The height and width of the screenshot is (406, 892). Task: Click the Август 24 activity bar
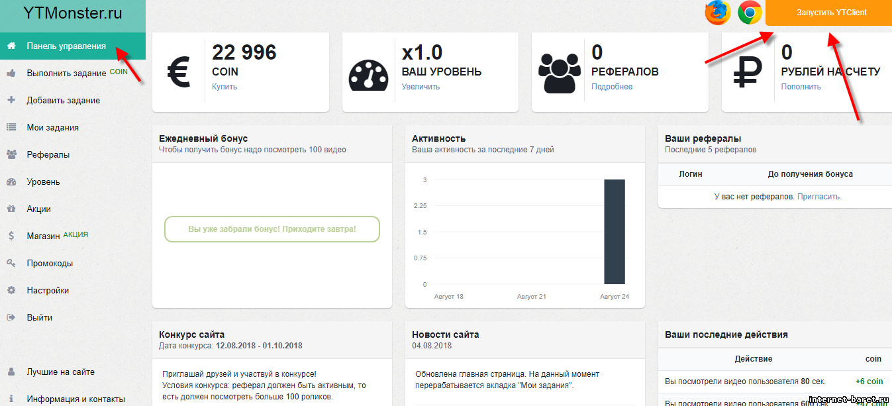tap(615, 232)
